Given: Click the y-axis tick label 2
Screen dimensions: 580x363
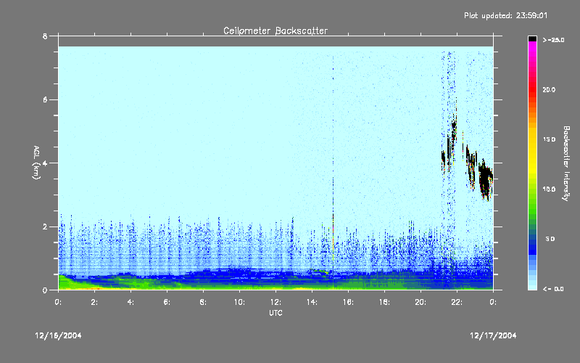Looking at the screenshot, I should (x=45, y=227).
